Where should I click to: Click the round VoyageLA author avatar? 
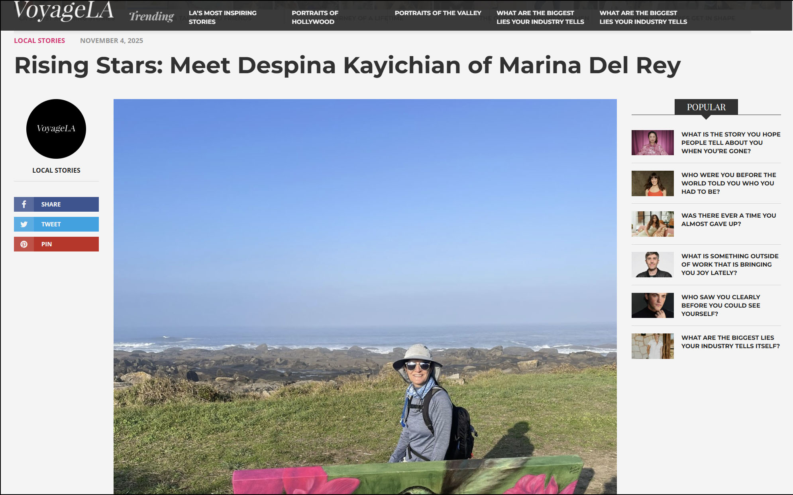click(x=56, y=129)
